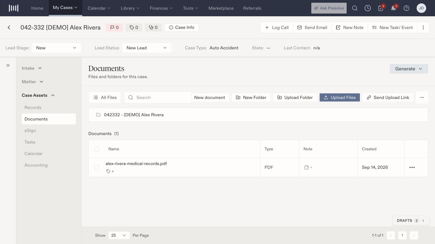This screenshot has width=435, height=244.
Task: Open the documents toolbar ellipsis menu
Action: (422, 97)
